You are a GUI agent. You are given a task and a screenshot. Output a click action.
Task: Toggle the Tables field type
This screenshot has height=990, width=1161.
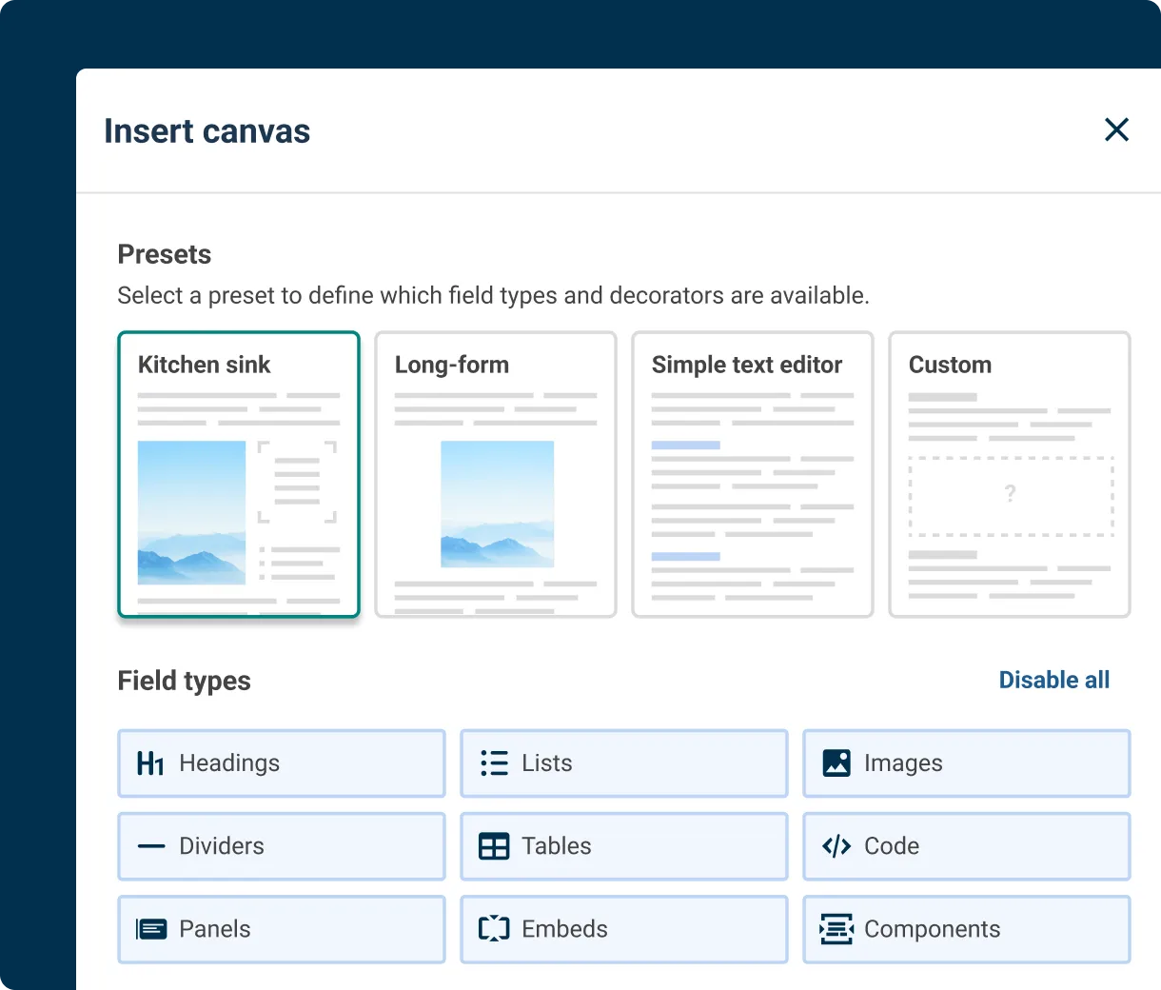(x=623, y=846)
